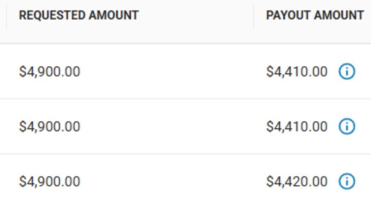Click the header bottom border above first row
The height and width of the screenshot is (197, 371).
click(x=185, y=43)
